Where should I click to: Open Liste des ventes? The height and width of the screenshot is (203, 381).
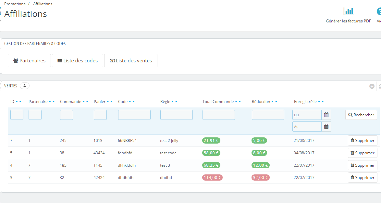point(131,60)
